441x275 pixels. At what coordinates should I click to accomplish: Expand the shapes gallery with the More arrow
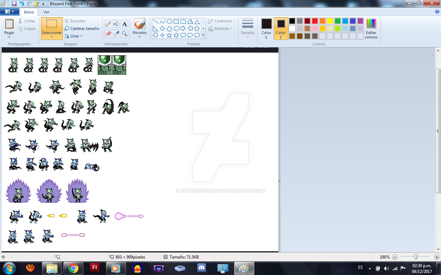(x=203, y=35)
